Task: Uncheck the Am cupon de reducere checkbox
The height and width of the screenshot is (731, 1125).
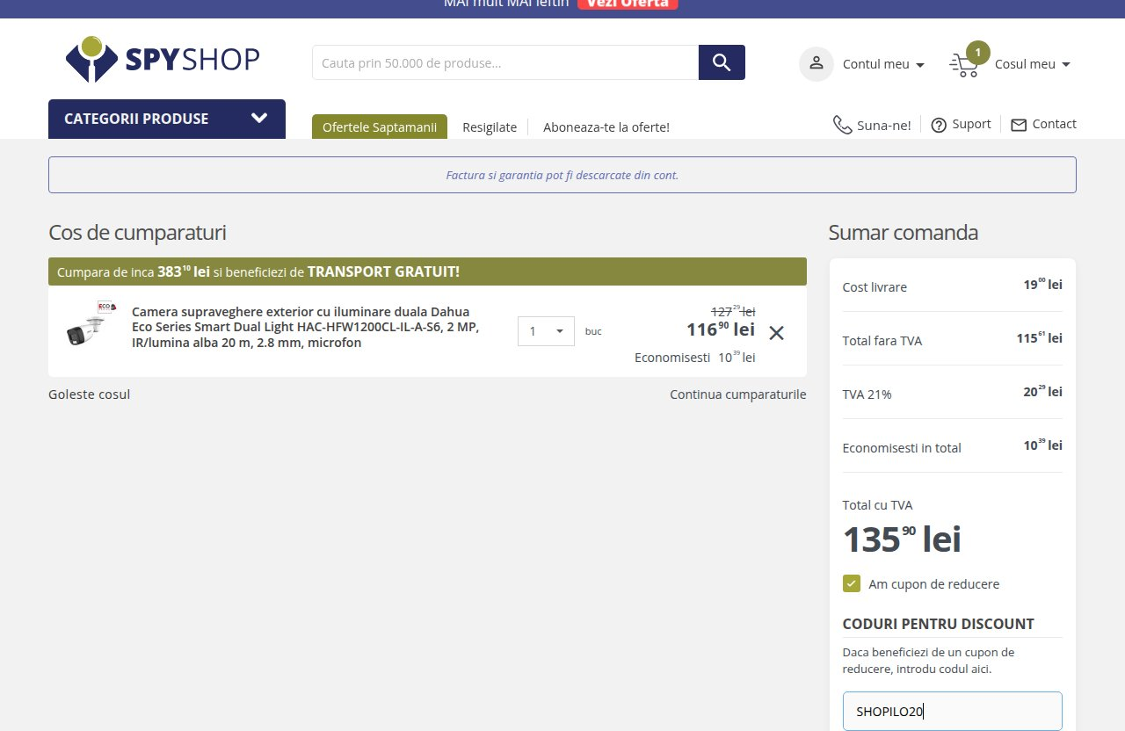Action: click(851, 583)
